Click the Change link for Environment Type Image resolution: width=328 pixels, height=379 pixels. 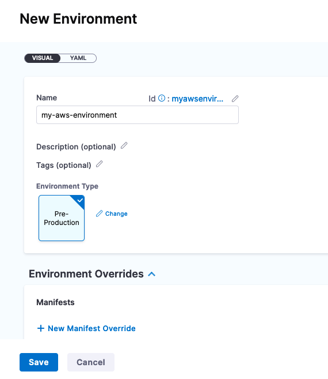tap(116, 213)
